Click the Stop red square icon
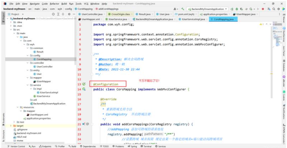The image size is (287, 148). pos(262,9)
